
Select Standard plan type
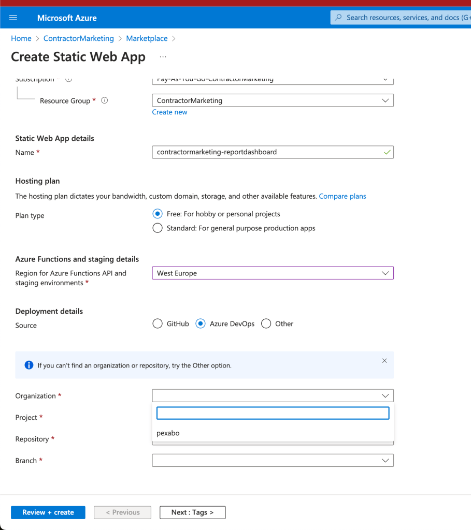[158, 228]
